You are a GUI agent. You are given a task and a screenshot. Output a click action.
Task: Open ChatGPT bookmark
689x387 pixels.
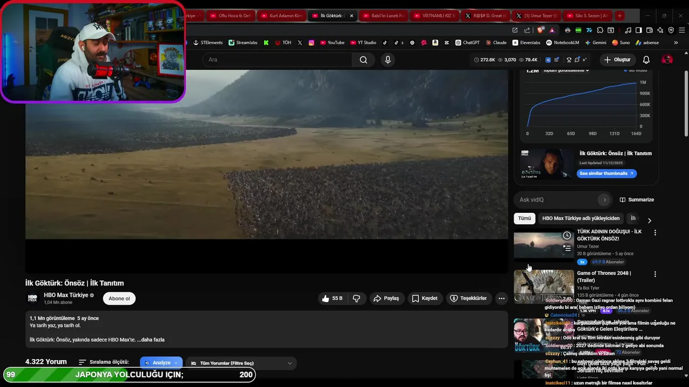pyautogui.click(x=467, y=42)
